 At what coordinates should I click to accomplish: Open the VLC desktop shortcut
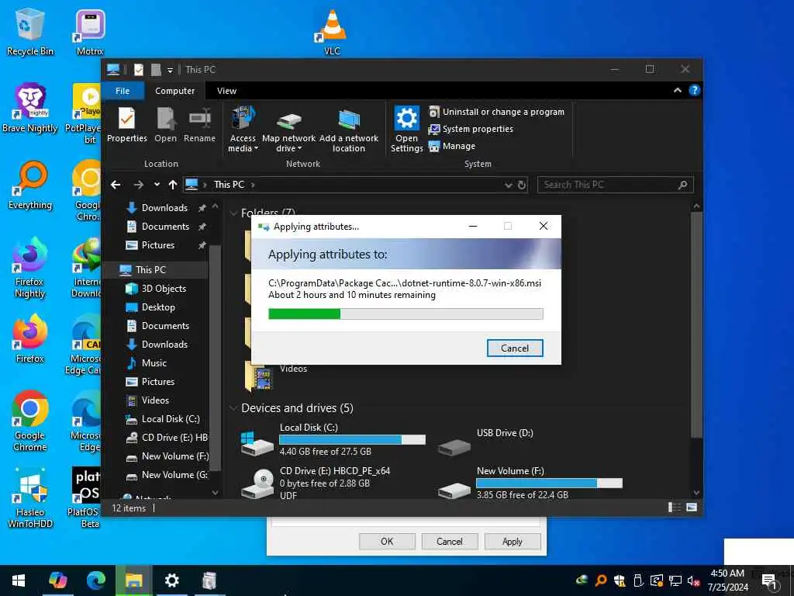pyautogui.click(x=332, y=31)
